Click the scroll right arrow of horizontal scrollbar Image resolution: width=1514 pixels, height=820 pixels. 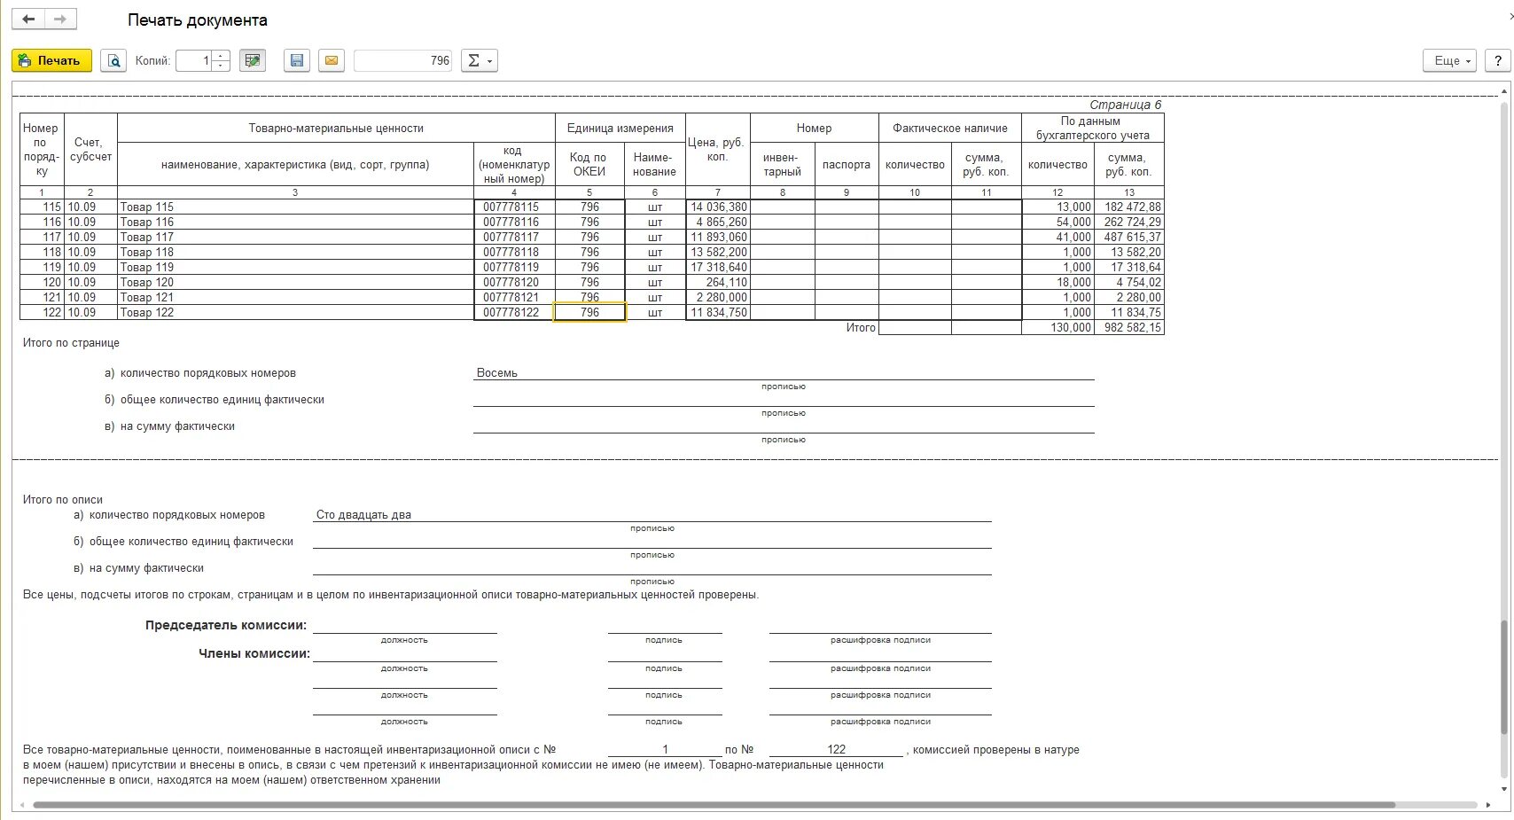[1488, 805]
